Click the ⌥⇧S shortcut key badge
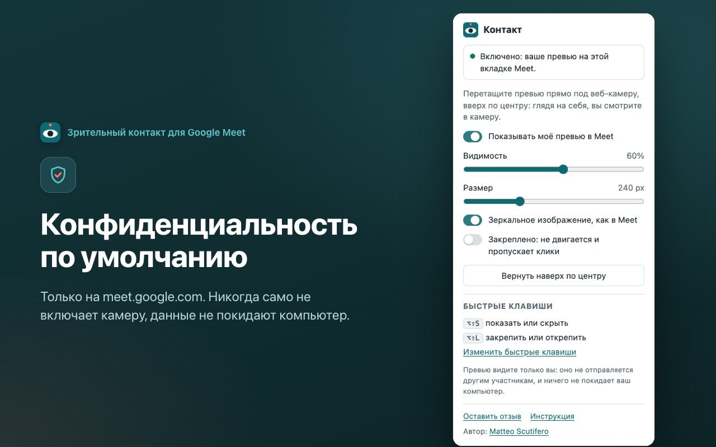Screen dimensions: 716x447 click(x=473, y=323)
